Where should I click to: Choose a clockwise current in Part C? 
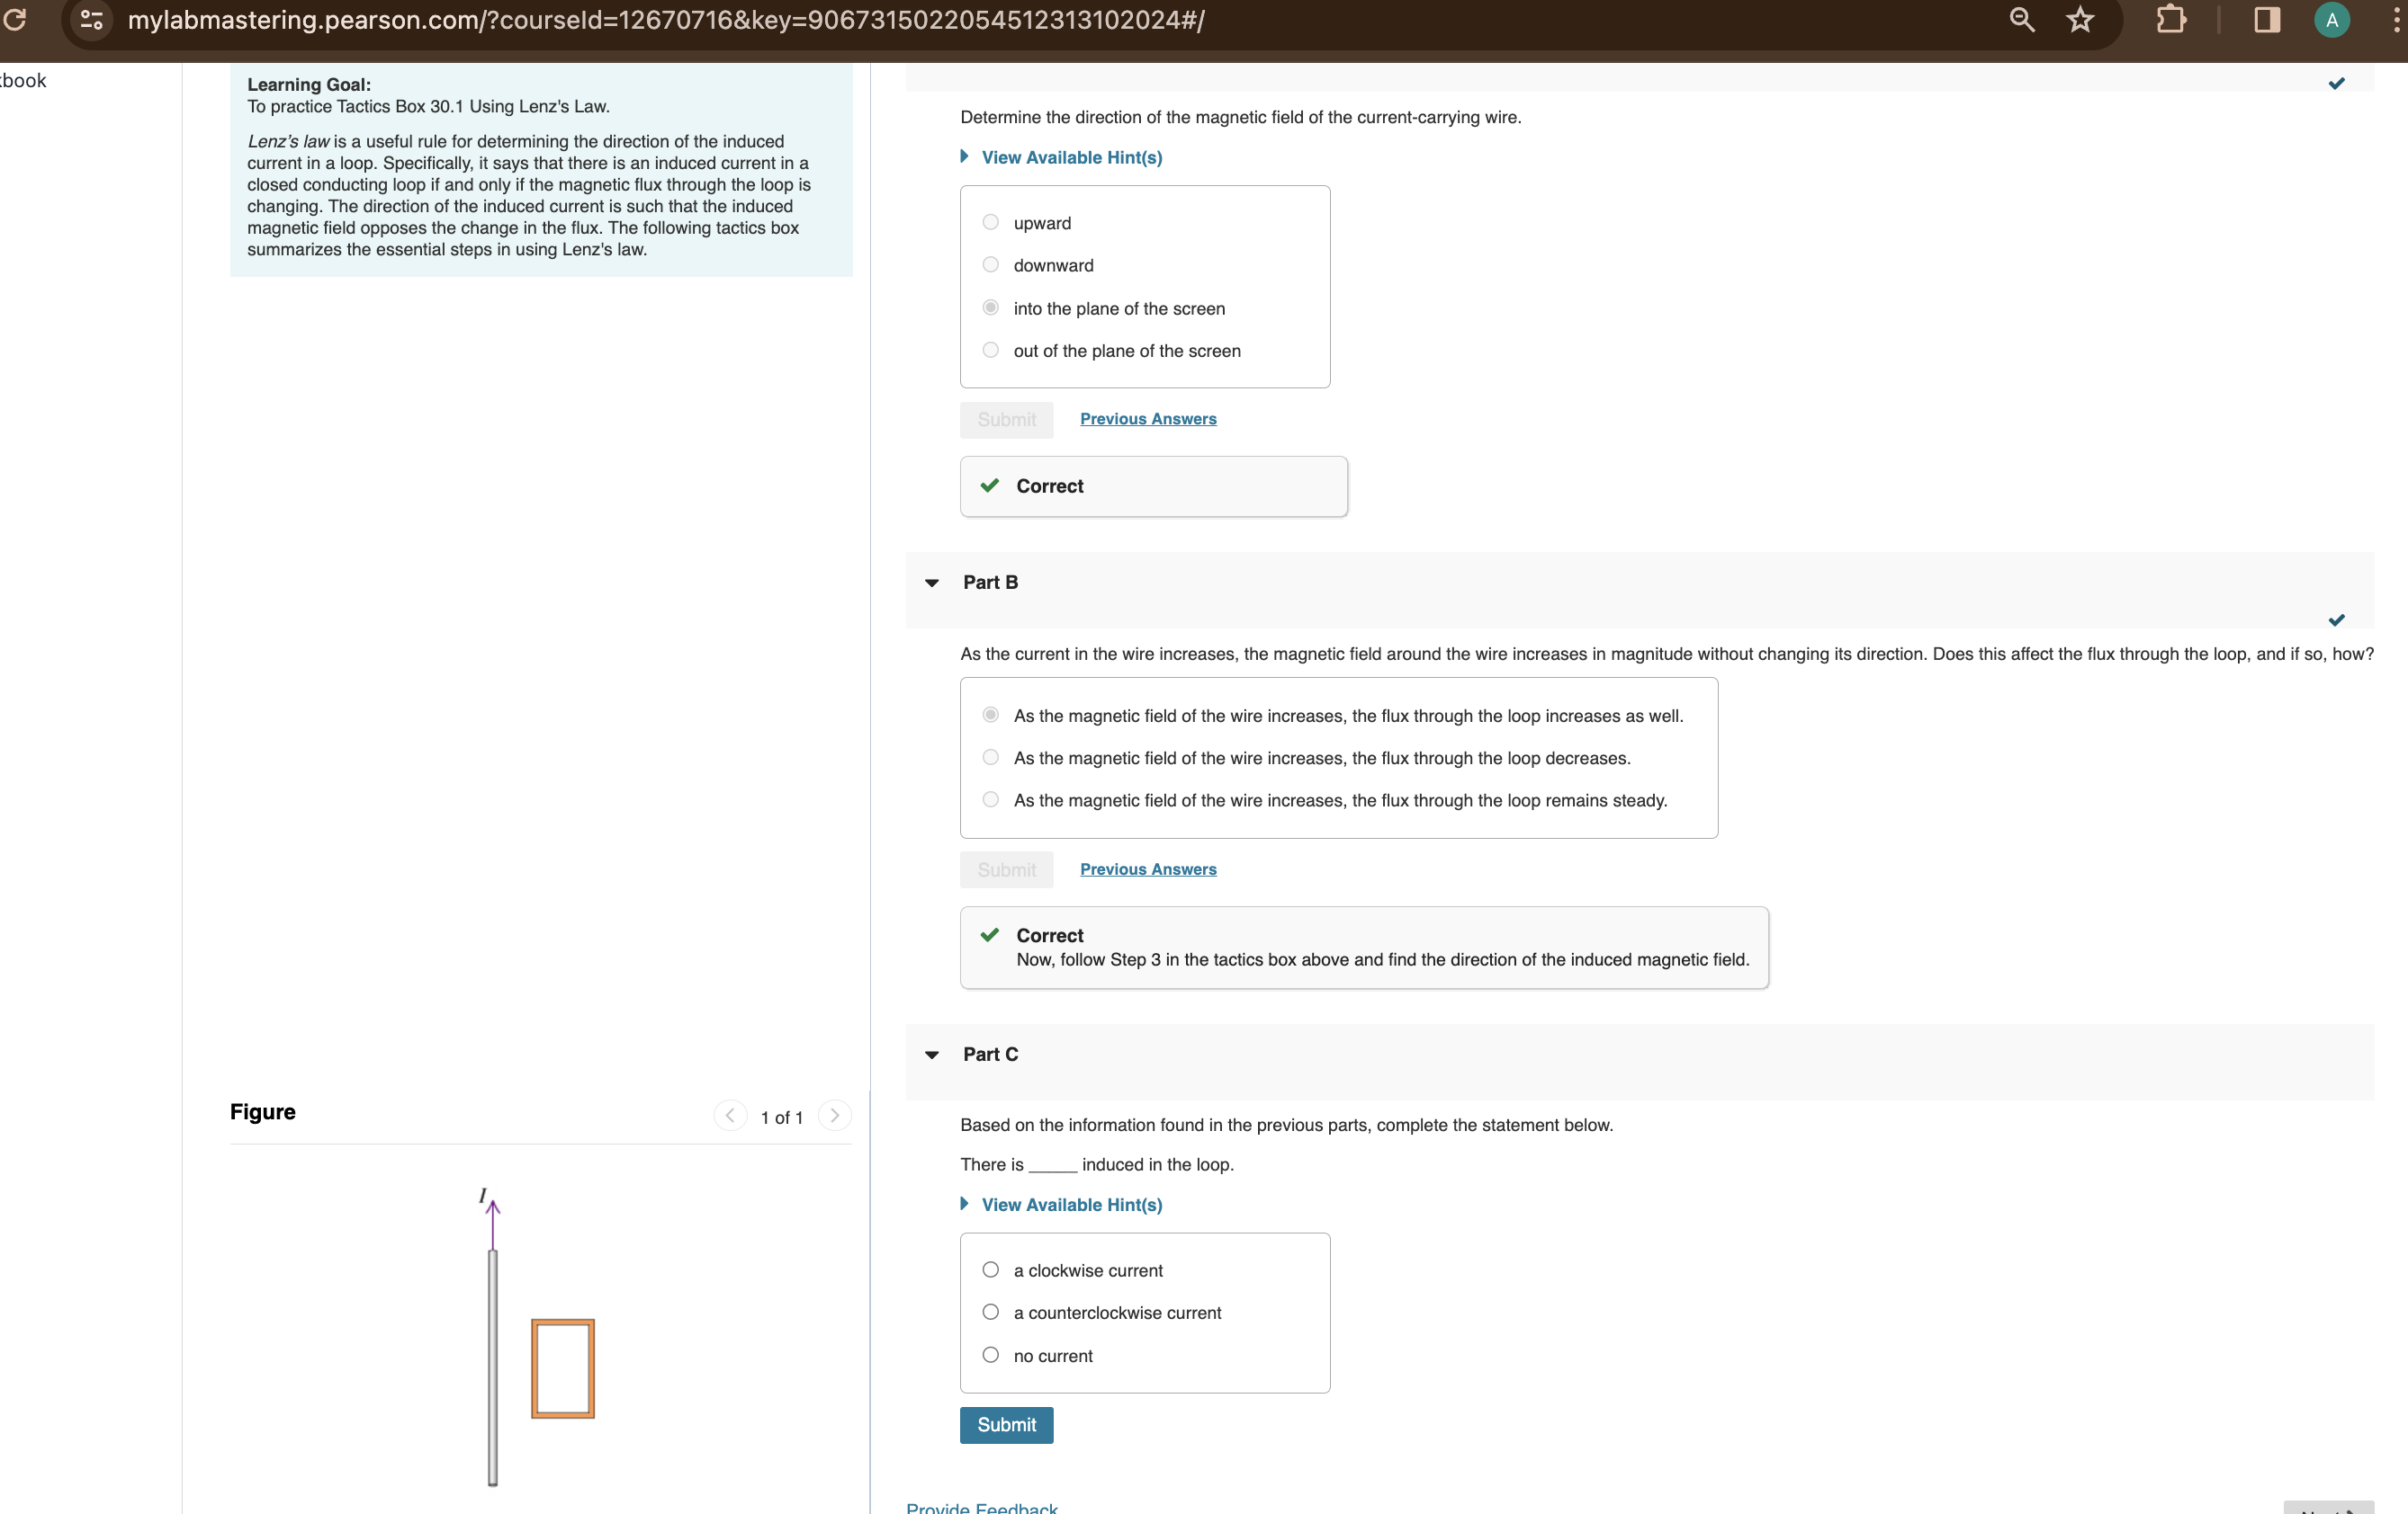(989, 1269)
